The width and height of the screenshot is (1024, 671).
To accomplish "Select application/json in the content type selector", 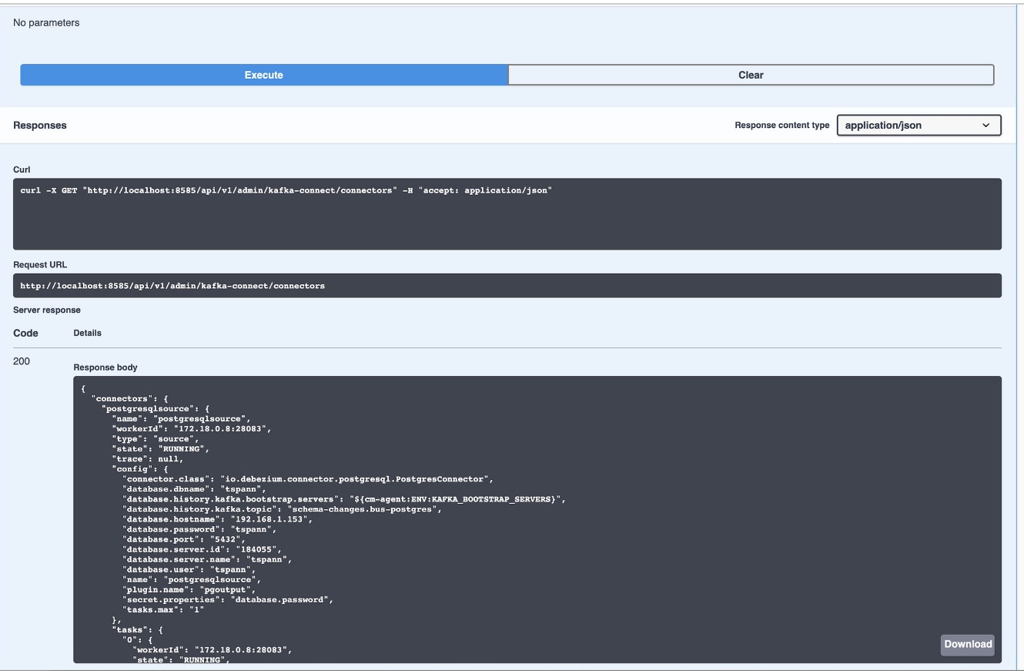I will [919, 124].
